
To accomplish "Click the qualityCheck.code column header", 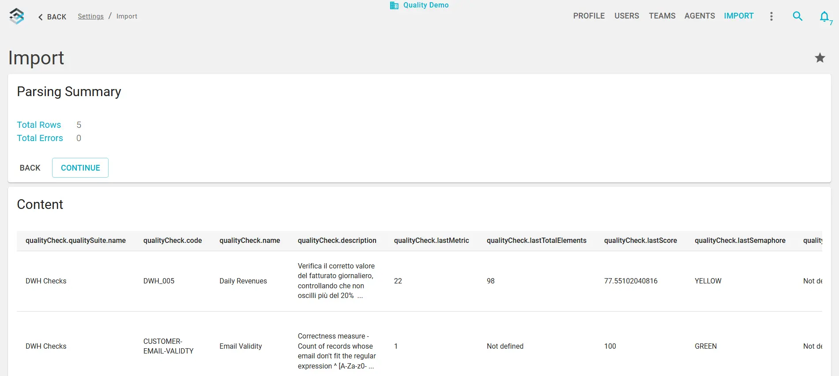I will (173, 241).
